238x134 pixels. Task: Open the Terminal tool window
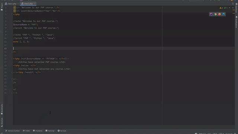click(x=50, y=131)
